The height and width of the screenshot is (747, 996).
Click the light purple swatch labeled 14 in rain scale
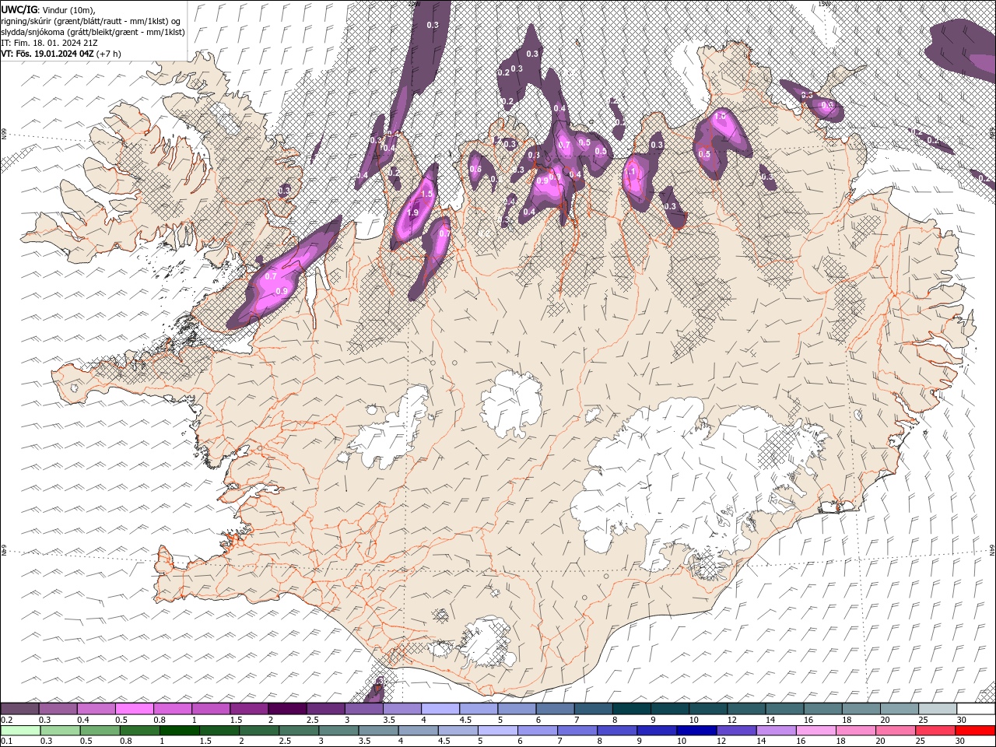point(775,731)
